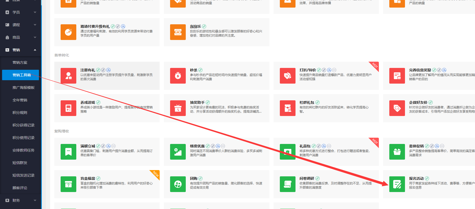Click the 抽奖助手 title link

(x=197, y=102)
